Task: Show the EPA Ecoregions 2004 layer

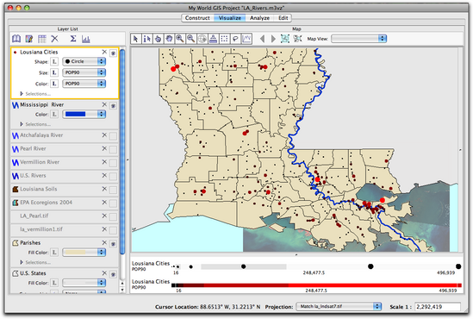Action: 113,203
